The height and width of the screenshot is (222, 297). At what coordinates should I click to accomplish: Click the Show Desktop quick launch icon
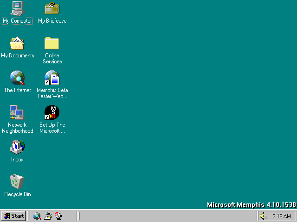tap(48, 216)
